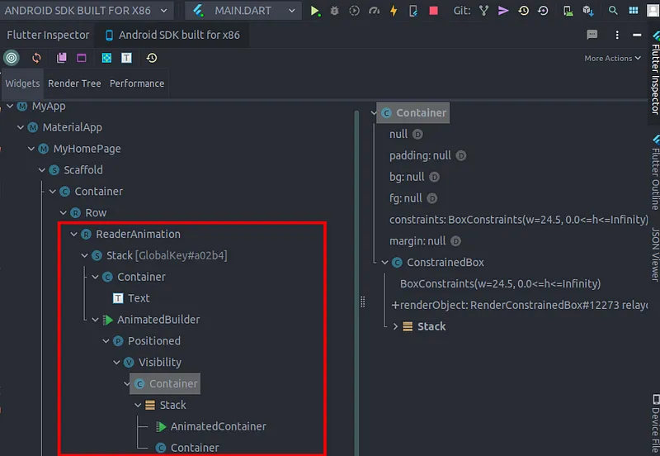The width and height of the screenshot is (660, 456).
Task: Trigger Flutter hot reload lightning icon
Action: [394, 11]
